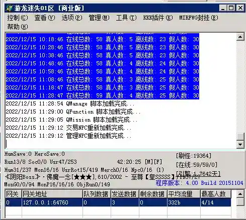Click log pane scrollbar up arrow
The height and width of the screenshot is (220, 246).
(240, 37)
